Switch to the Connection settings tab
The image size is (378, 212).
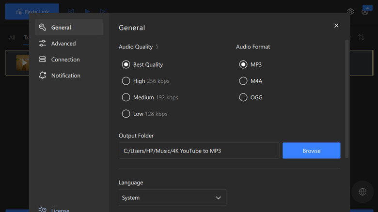(x=65, y=60)
